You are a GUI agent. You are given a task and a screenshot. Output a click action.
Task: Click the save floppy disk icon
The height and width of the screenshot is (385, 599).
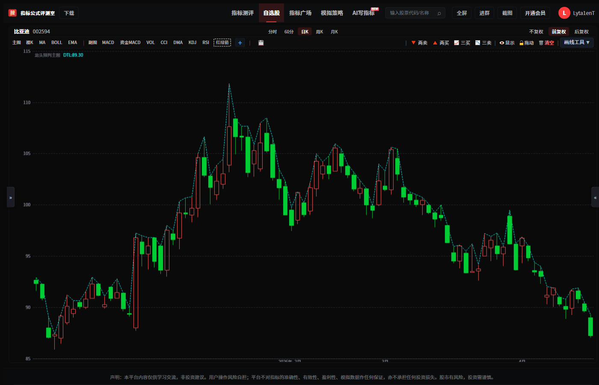pos(261,43)
